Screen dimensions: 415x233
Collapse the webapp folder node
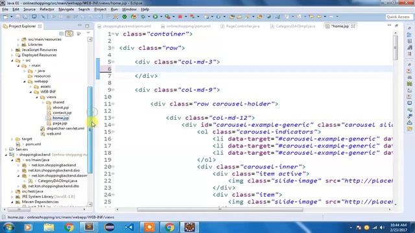(25, 82)
